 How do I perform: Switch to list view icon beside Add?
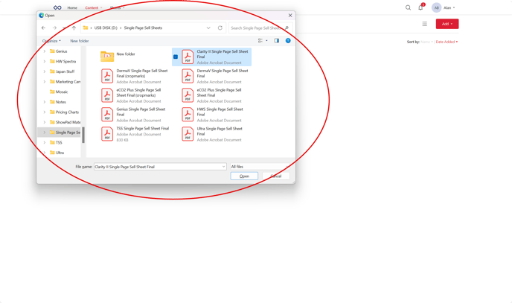(x=425, y=24)
